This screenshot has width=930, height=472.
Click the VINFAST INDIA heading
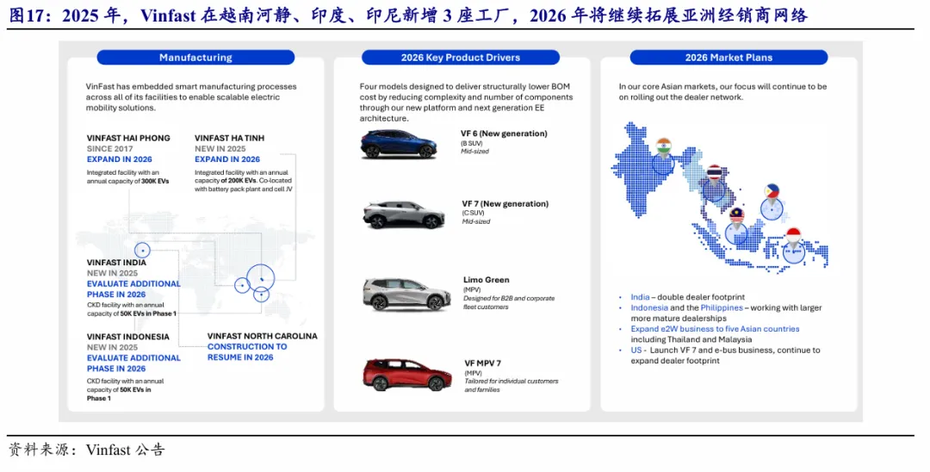coord(116,263)
